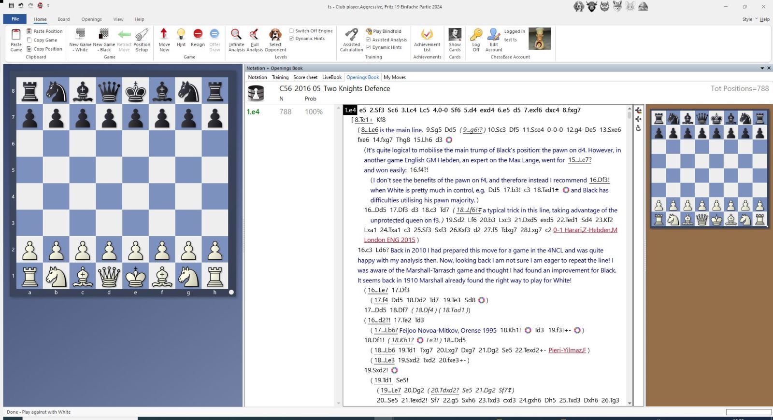Start Infinite Analysis
Image resolution: width=773 pixels, height=420 pixels.
pos(236,34)
